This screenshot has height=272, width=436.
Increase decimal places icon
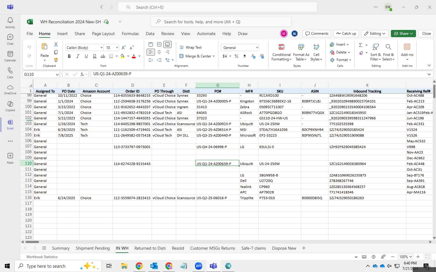(x=253, y=56)
